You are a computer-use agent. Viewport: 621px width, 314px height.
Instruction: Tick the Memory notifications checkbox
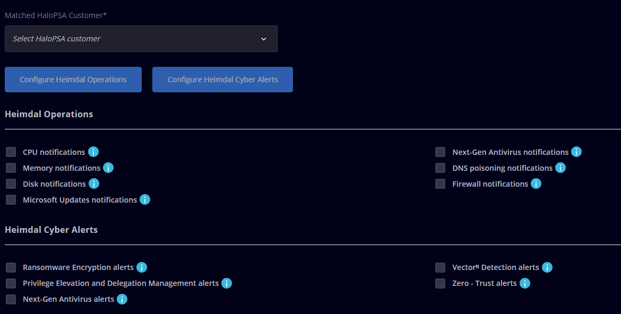(11, 168)
